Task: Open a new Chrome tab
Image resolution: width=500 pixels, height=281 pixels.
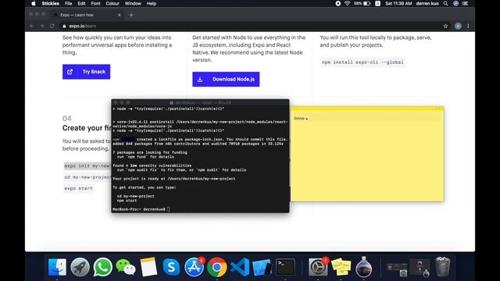Action: pos(131,15)
